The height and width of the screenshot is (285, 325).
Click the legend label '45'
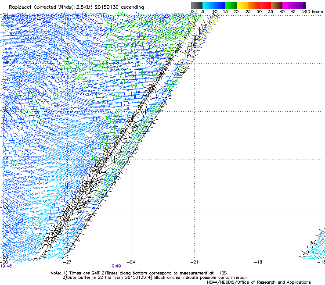(293, 12)
